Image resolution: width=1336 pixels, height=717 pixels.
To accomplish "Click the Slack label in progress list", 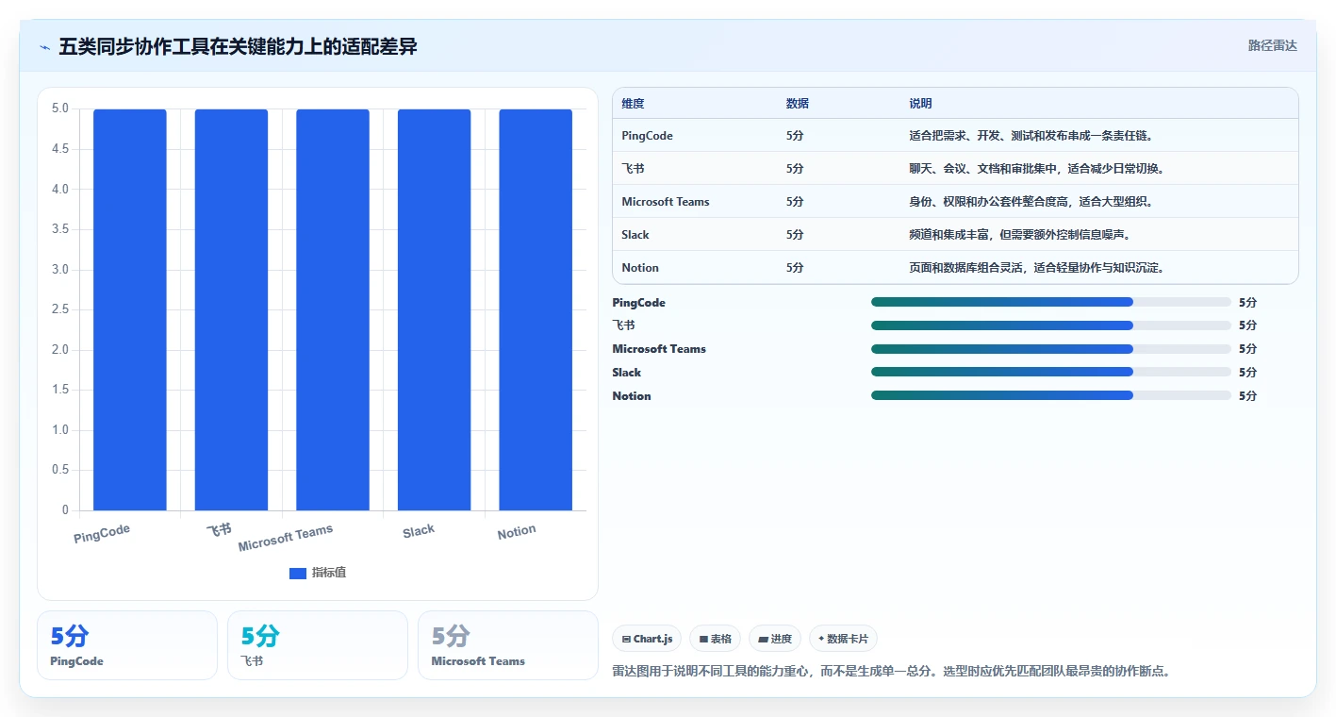I will click(x=627, y=373).
